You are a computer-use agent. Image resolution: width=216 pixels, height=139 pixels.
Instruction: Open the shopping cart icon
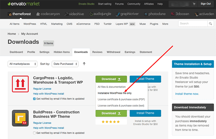click(194, 4)
